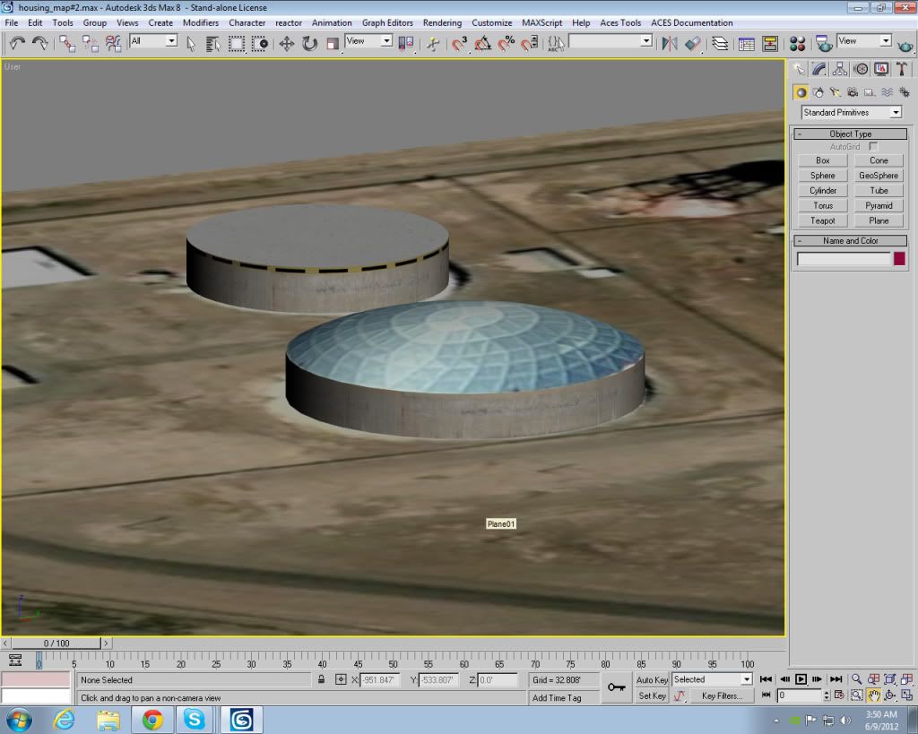Select the Select and Rotate tool
Image resolution: width=918 pixels, height=734 pixels.
click(x=309, y=43)
